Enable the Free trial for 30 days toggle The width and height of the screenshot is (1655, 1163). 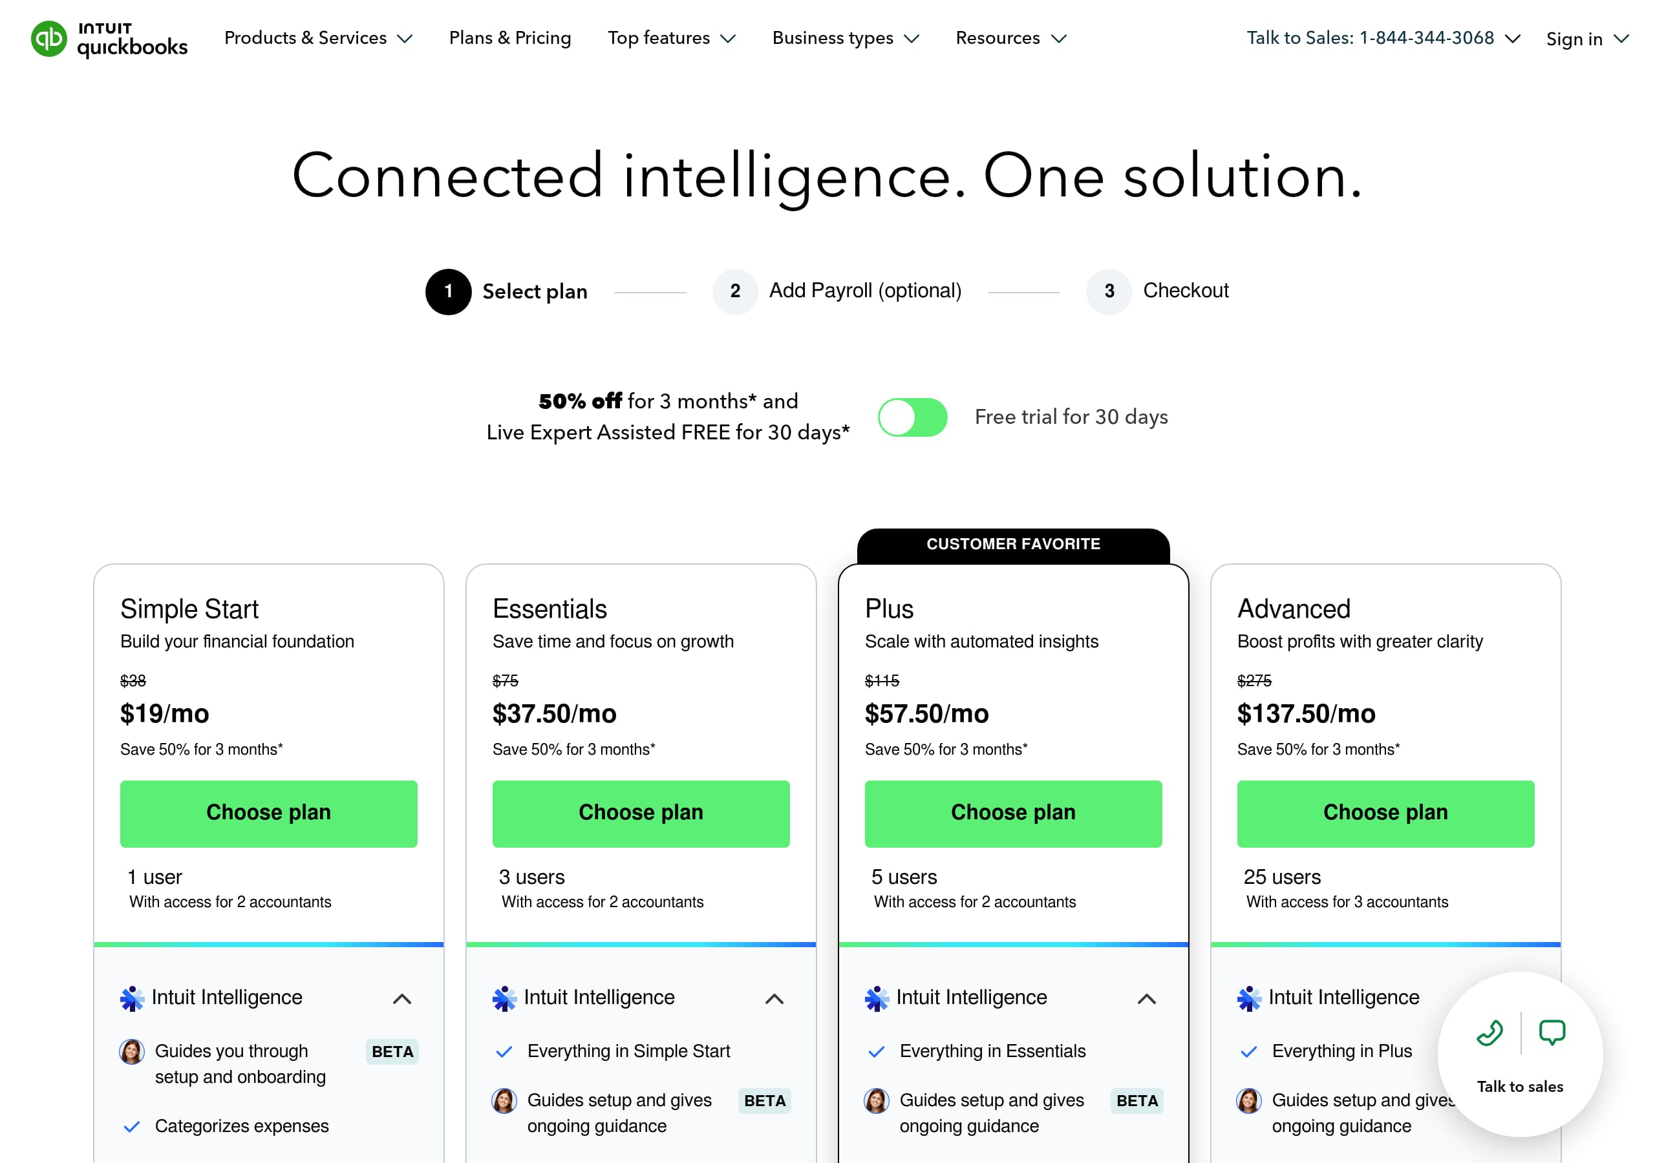click(x=912, y=417)
